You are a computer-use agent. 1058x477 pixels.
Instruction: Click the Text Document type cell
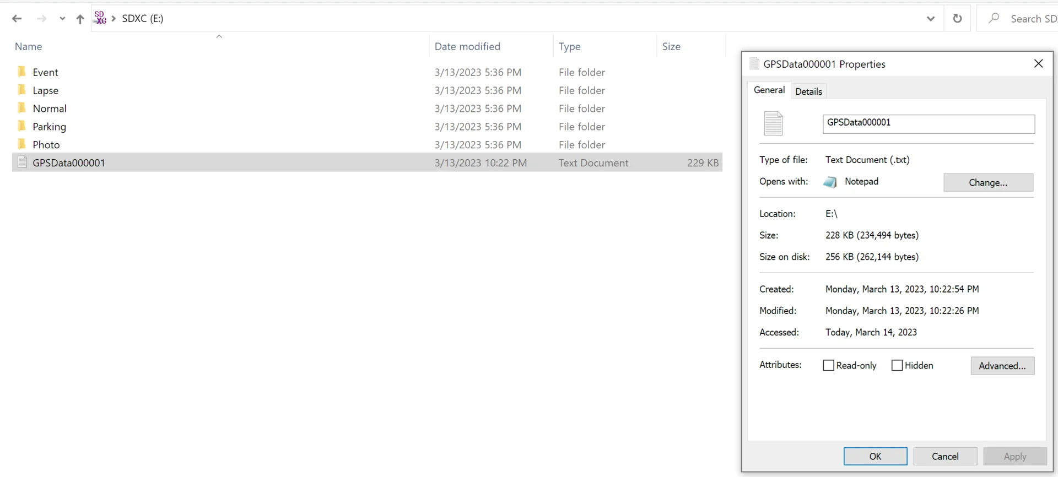593,163
